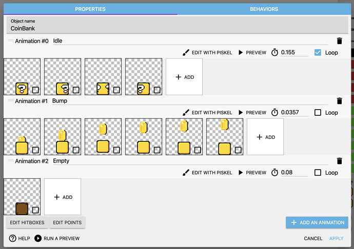Add a frame to Bump animation

(265, 137)
